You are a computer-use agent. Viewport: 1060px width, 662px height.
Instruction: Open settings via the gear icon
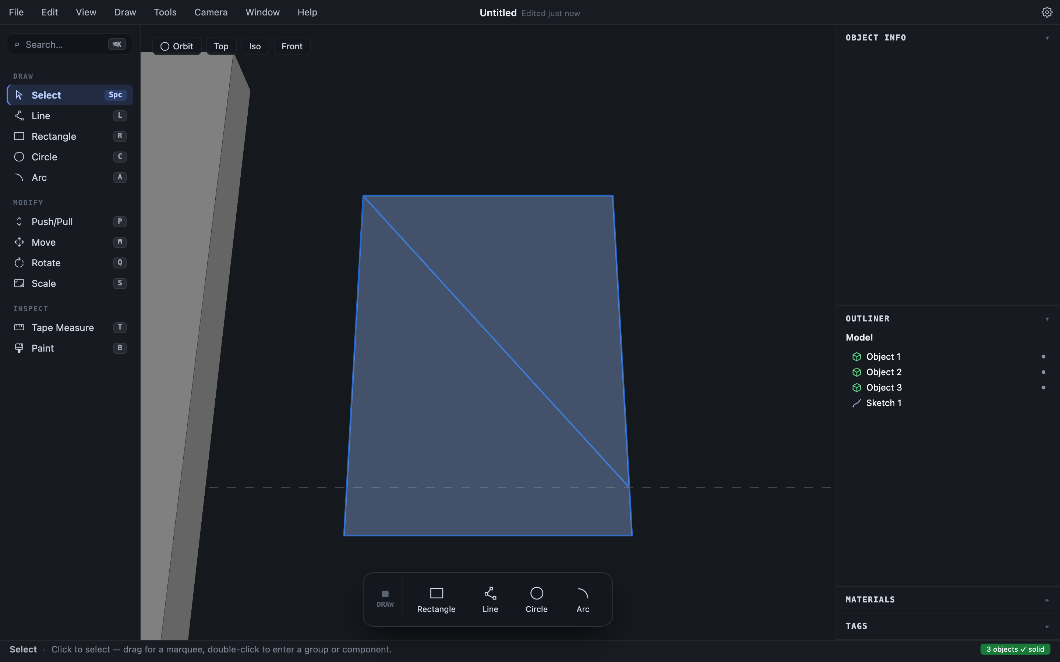click(x=1046, y=12)
